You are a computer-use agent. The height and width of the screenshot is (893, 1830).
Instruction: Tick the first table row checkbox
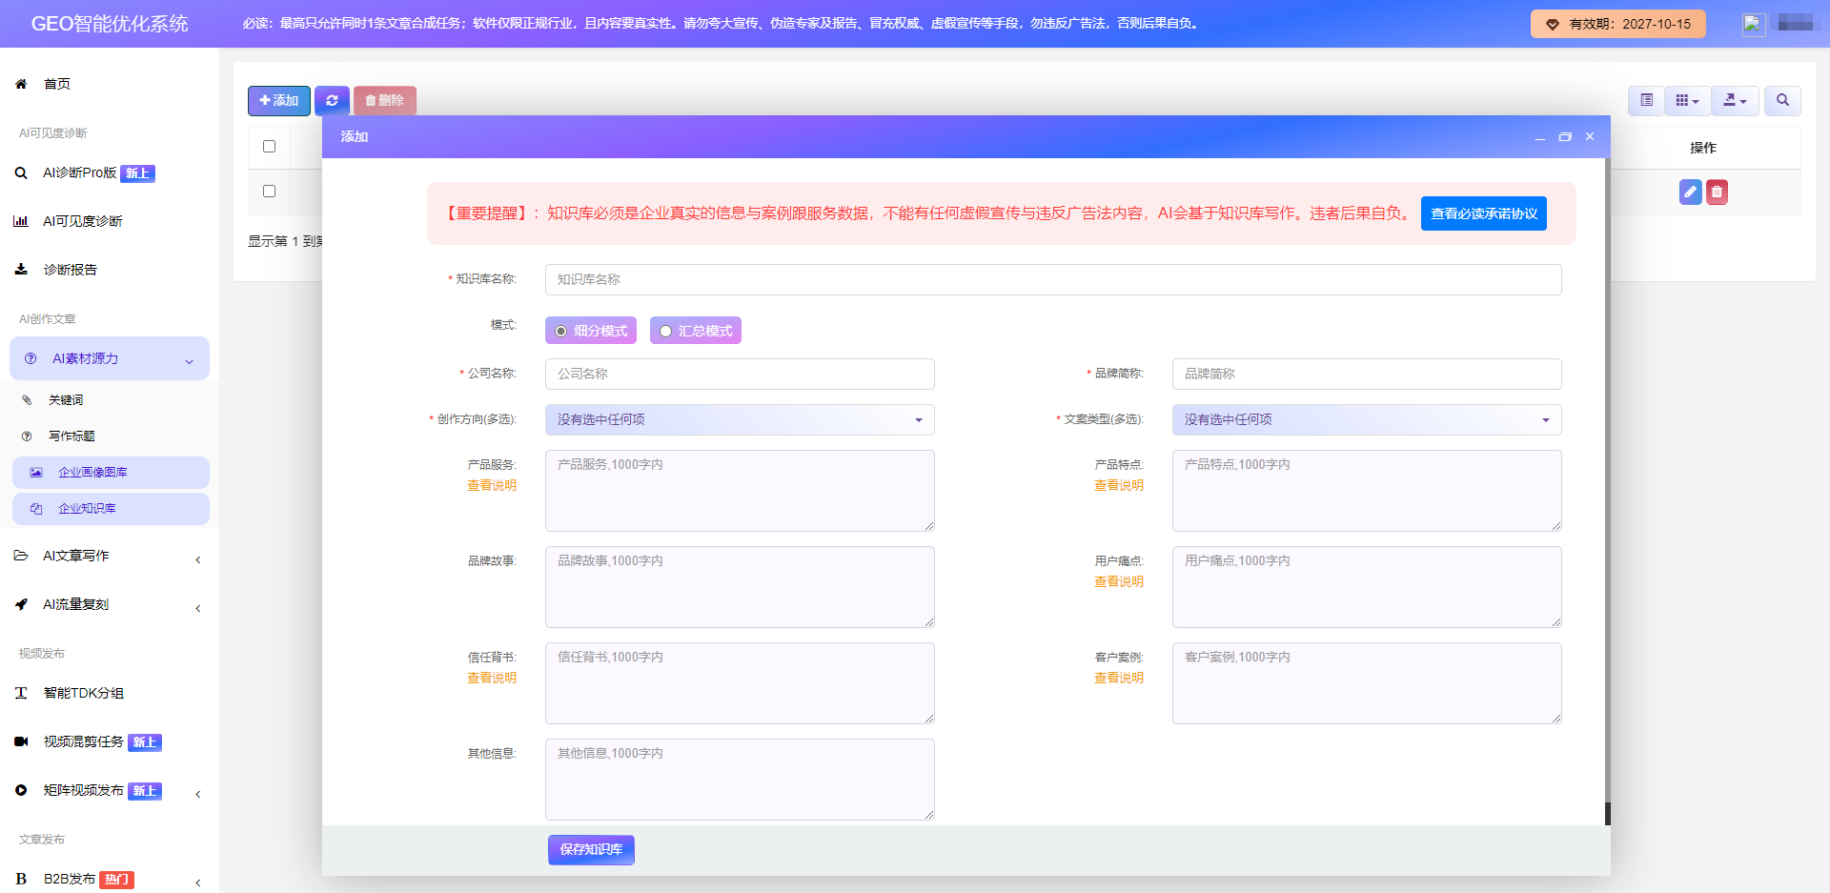pyautogui.click(x=269, y=191)
